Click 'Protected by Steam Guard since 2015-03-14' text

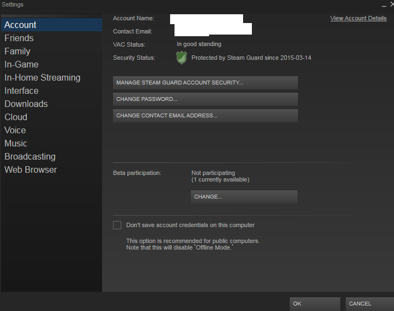click(251, 58)
